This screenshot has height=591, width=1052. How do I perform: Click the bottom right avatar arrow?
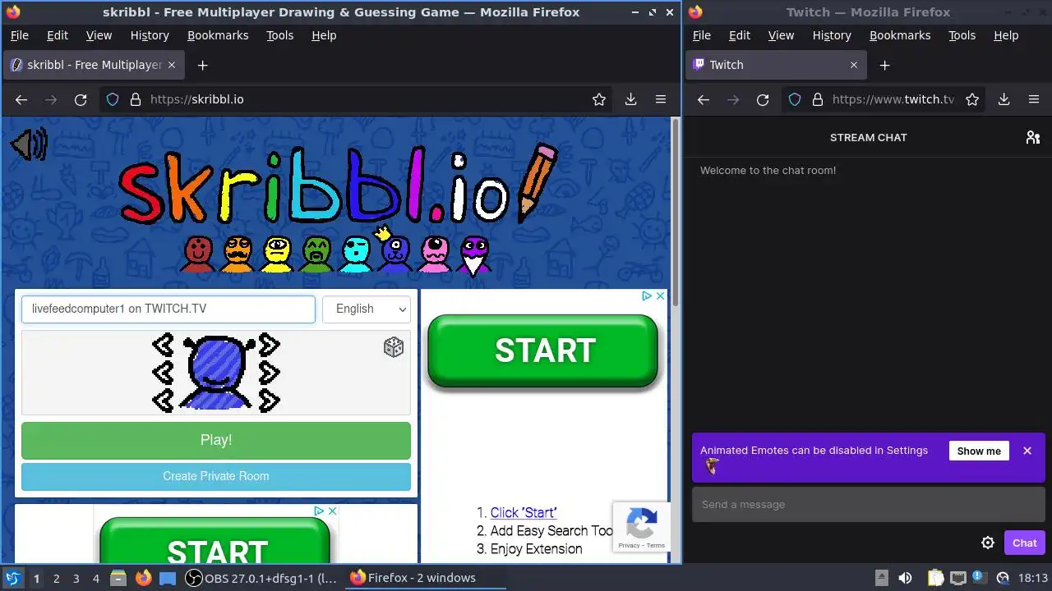270,401
